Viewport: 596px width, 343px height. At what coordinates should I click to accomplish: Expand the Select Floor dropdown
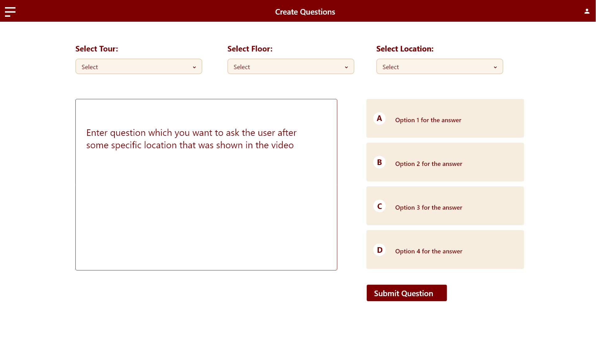290,67
